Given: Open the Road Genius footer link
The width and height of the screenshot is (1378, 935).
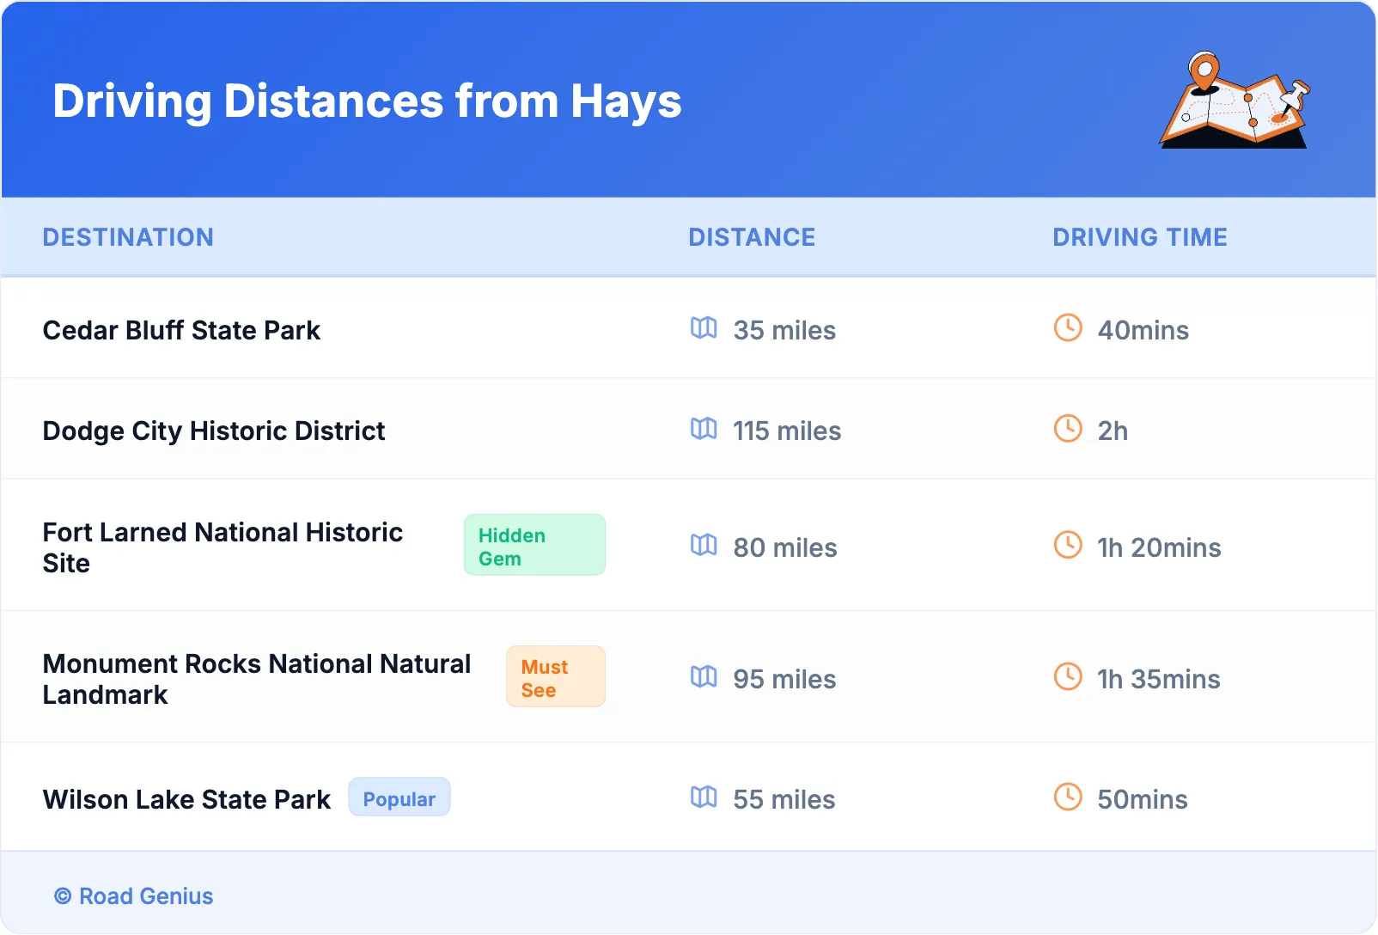Looking at the screenshot, I should point(134,896).
